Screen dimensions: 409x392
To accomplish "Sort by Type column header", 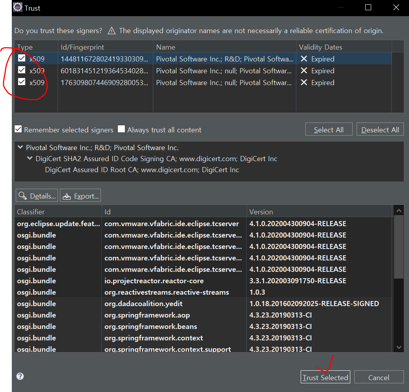I will pyautogui.click(x=36, y=47).
